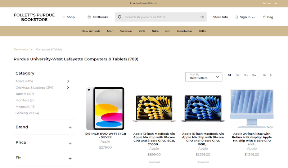
Task: Click the Sign in user icon
Action: (x=237, y=17)
